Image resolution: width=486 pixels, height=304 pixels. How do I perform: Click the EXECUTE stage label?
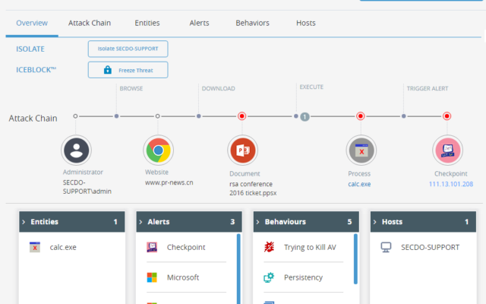pos(311,87)
